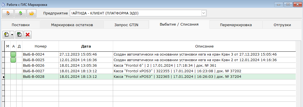Viewport: 303px width, 107px height.
Task: Select row number ВЫБ-В-0024
Action: [x=40, y=54]
